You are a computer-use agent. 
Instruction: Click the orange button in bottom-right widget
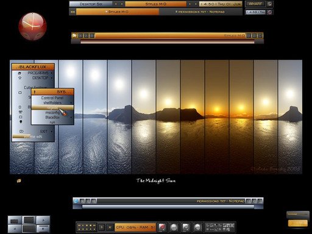click(298, 223)
